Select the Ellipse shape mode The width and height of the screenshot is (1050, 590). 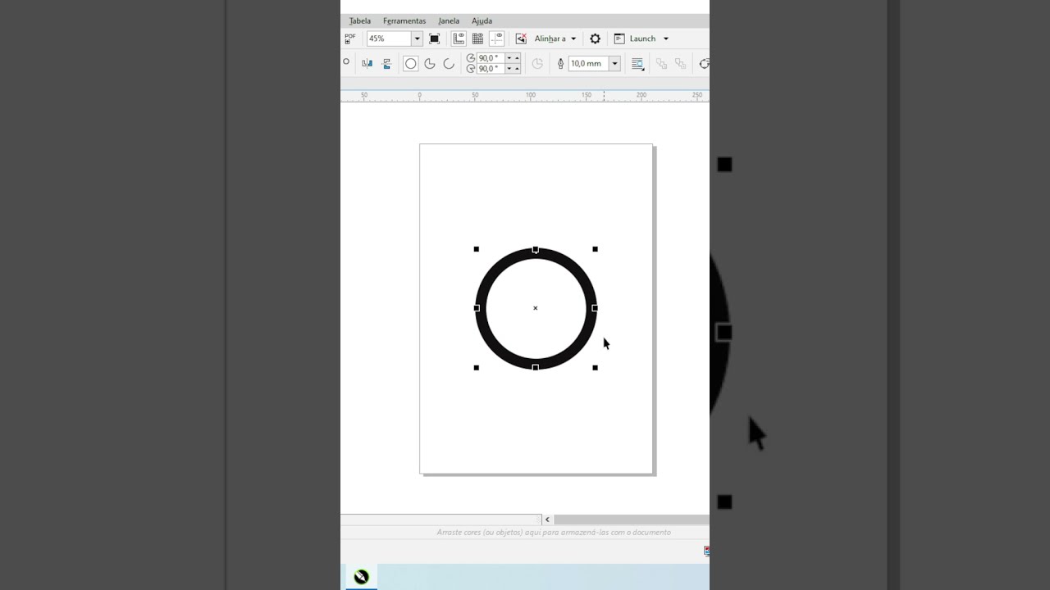(410, 63)
